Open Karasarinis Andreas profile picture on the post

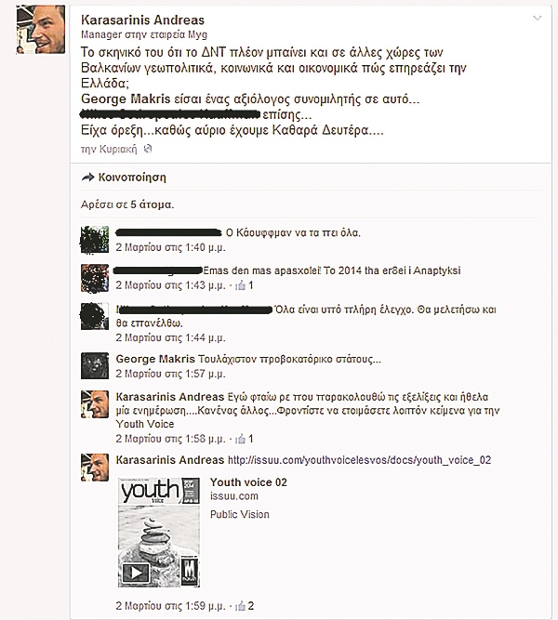point(40,29)
